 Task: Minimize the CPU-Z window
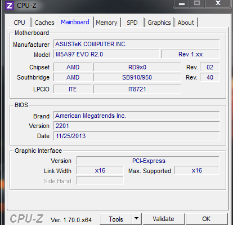pyautogui.click(x=182, y=4)
